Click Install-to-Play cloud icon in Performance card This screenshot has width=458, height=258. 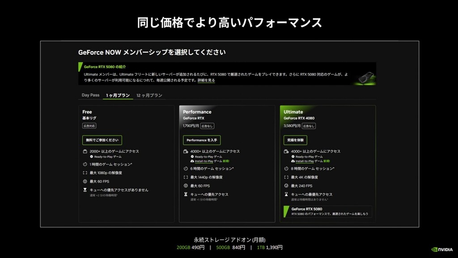coord(192,161)
